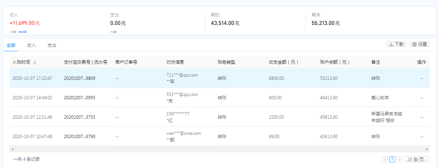Go to previous page arrow
Screen dimensions: 439x167
pyautogui.click(x=384, y=159)
